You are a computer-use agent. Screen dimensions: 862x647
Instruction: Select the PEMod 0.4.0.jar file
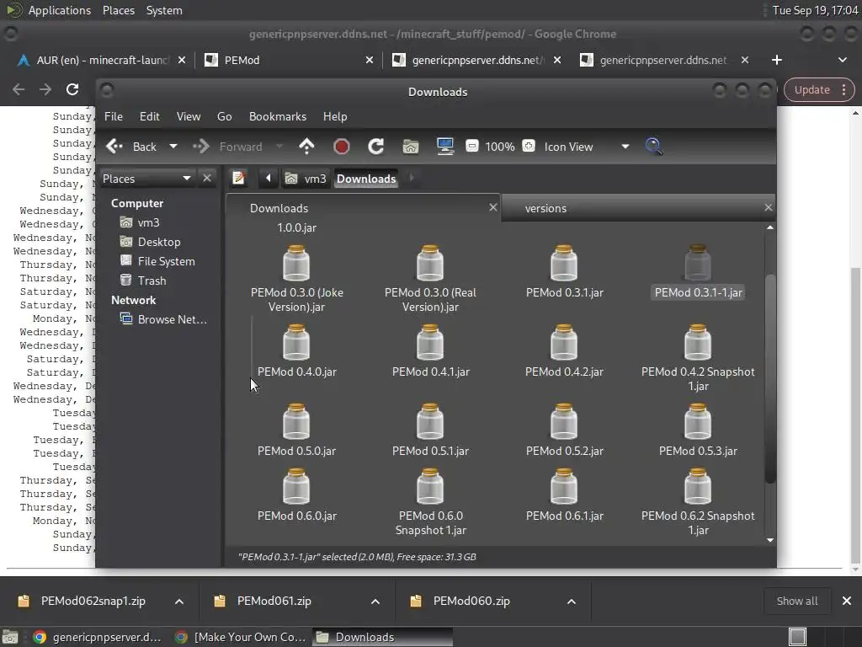(x=297, y=351)
